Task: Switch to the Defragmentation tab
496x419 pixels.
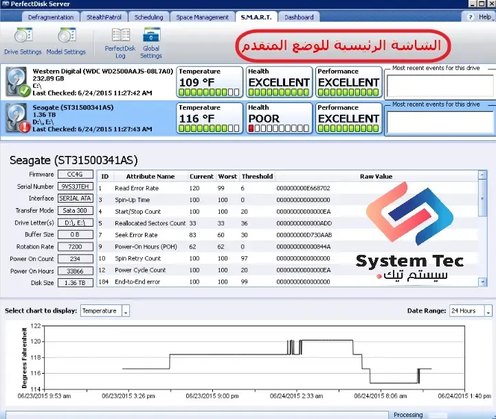Action: [51, 17]
